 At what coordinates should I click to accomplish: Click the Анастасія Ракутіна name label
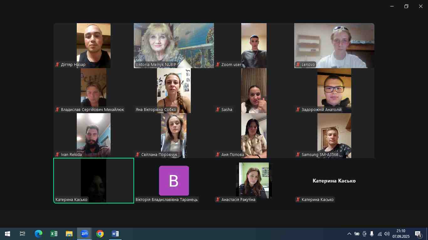(x=238, y=200)
